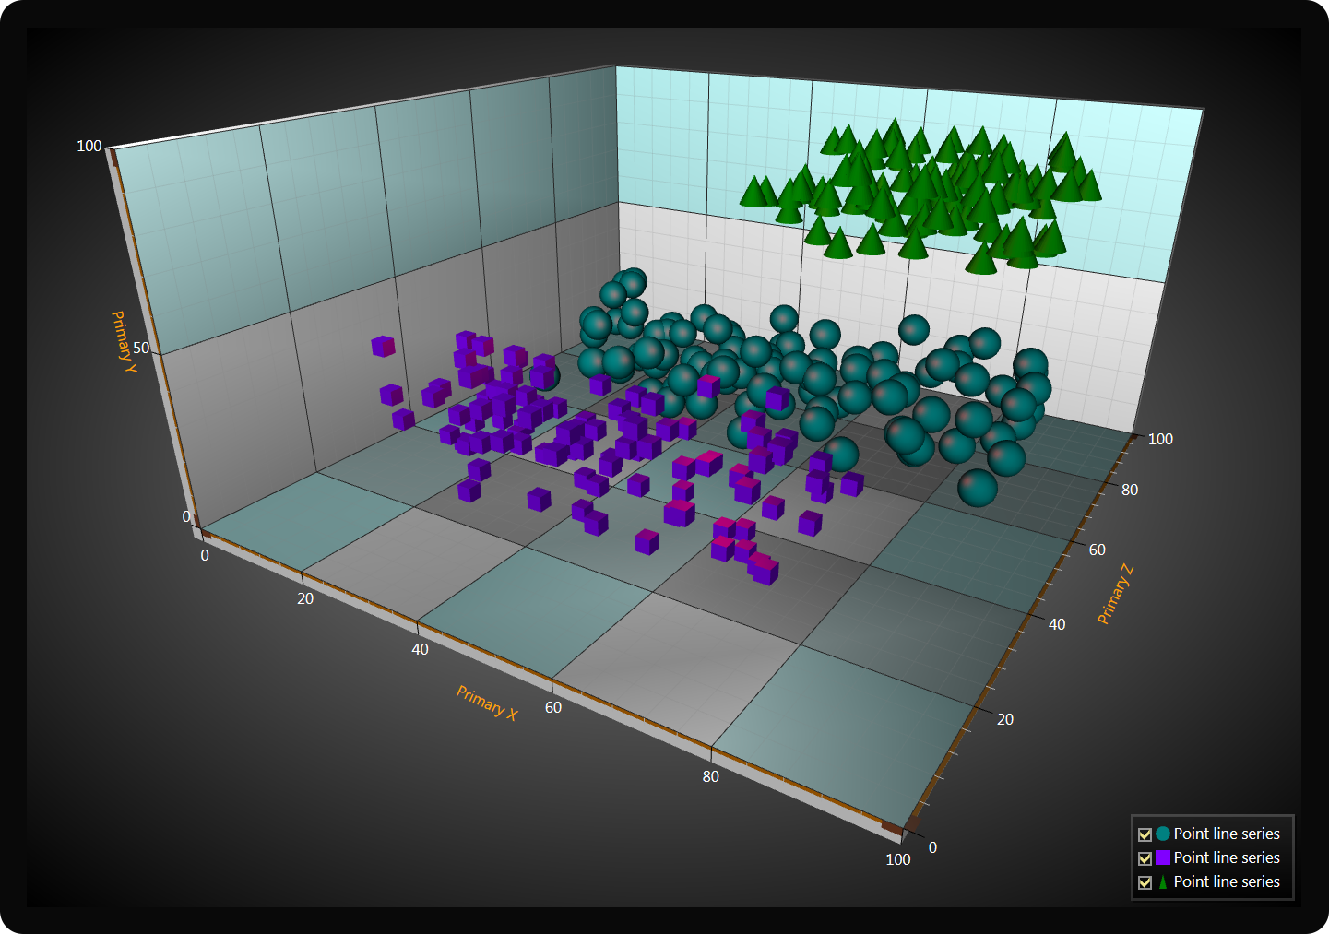Click the purple square icon in legend
The height and width of the screenshot is (934, 1329).
click(x=1163, y=857)
